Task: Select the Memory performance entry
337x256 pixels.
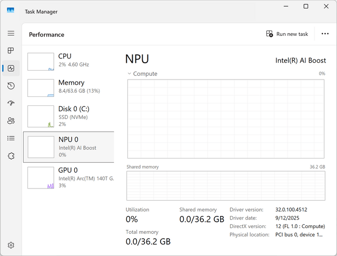Action: click(69, 88)
